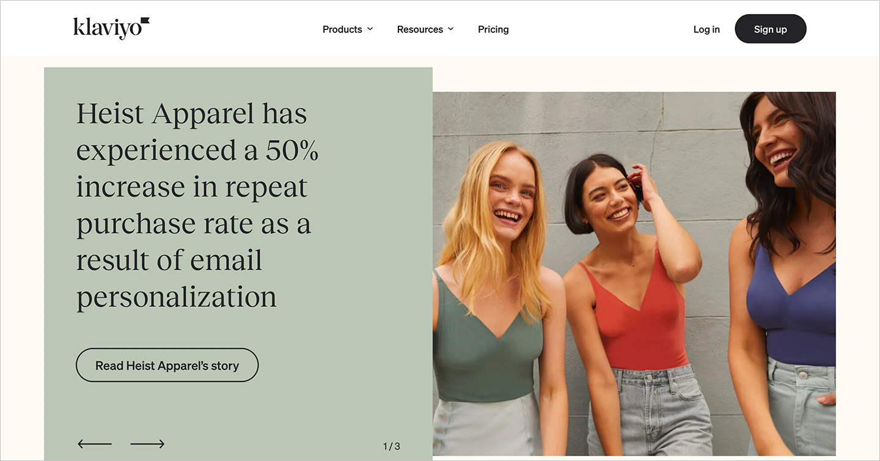Screen dimensions: 880x461
Task: Expand the chevron next to Resources
Action: 450,29
